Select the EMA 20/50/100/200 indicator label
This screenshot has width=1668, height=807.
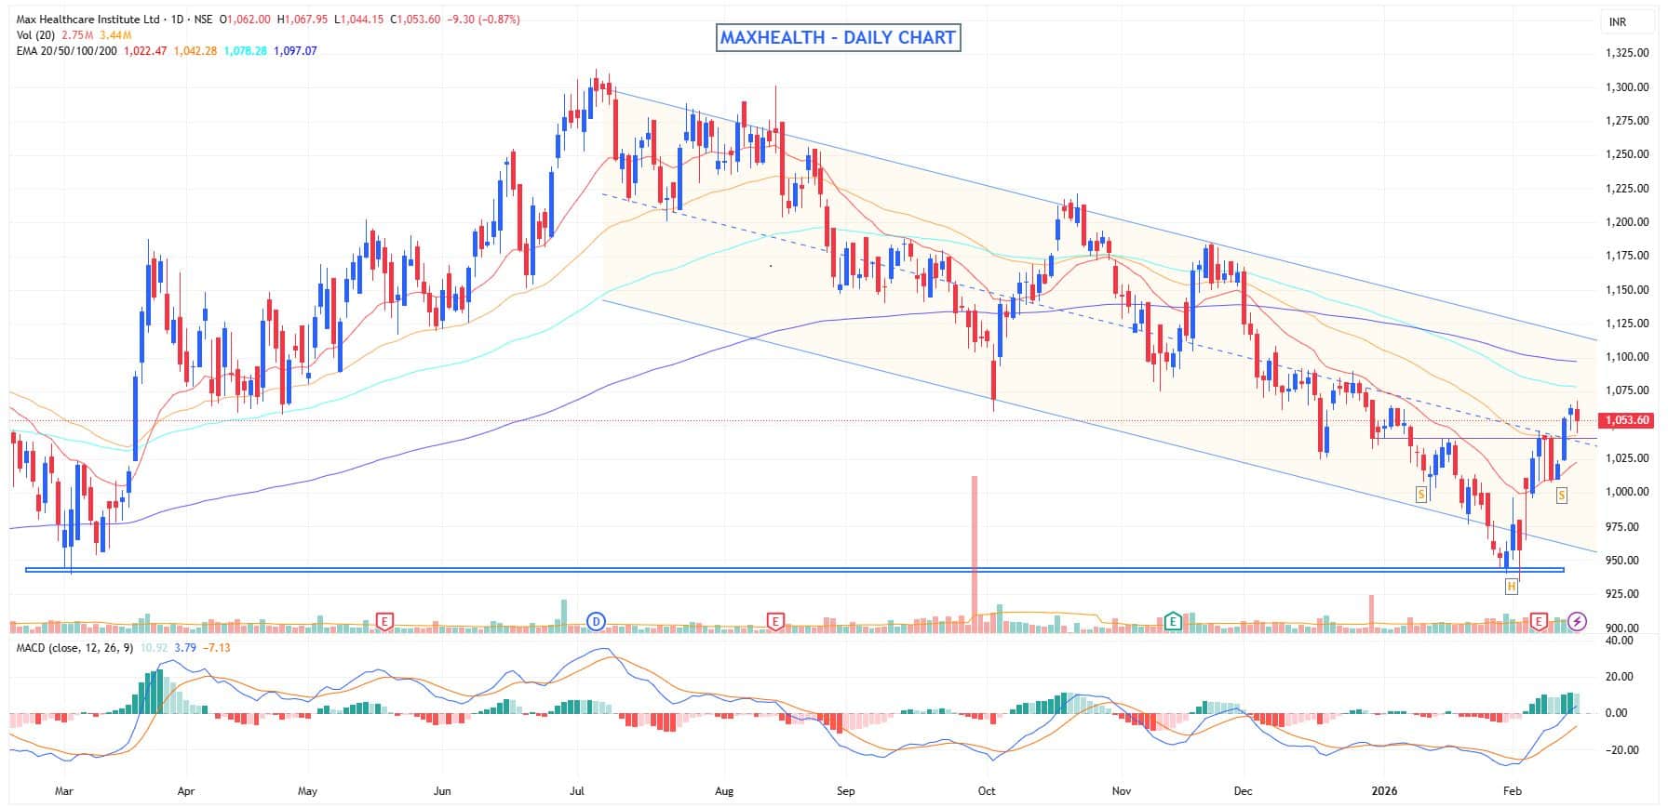[x=66, y=51]
